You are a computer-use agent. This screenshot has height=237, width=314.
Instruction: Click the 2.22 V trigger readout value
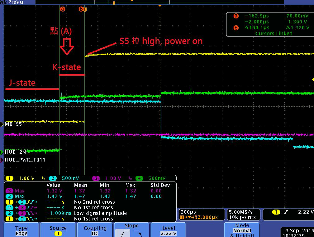(306, 212)
